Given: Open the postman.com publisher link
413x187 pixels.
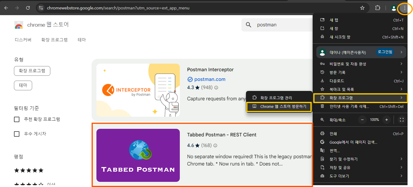Looking at the screenshot, I should [x=210, y=79].
